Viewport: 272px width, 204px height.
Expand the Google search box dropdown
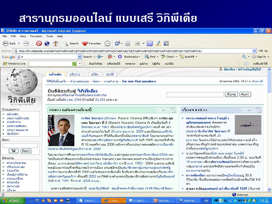coord(79,57)
